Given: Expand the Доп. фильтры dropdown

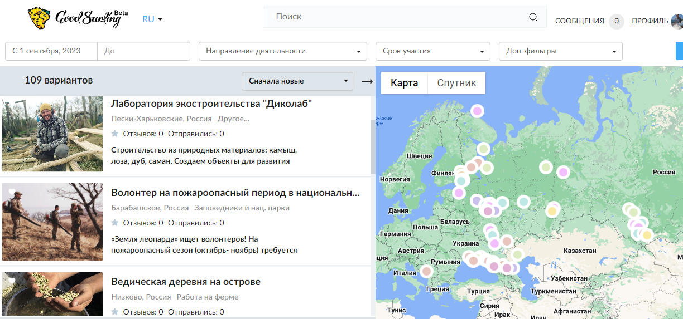Looking at the screenshot, I should click(x=560, y=51).
